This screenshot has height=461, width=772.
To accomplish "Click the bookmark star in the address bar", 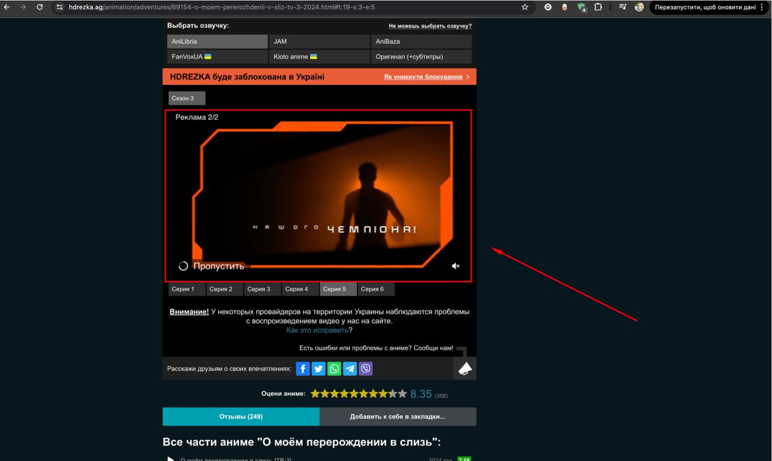I will click(x=524, y=7).
